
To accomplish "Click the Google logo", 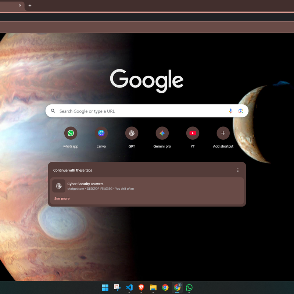I will (x=147, y=80).
